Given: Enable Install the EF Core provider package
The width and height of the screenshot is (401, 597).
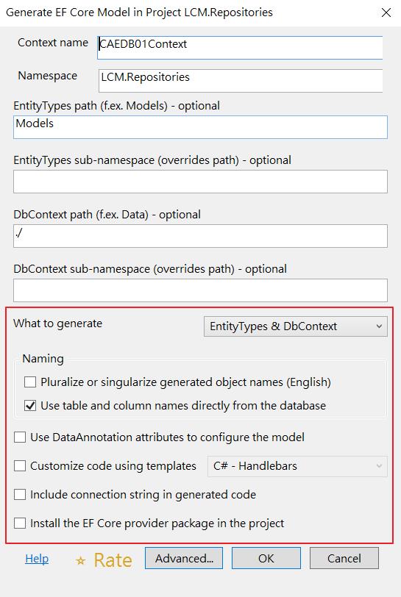Looking at the screenshot, I should point(20,523).
